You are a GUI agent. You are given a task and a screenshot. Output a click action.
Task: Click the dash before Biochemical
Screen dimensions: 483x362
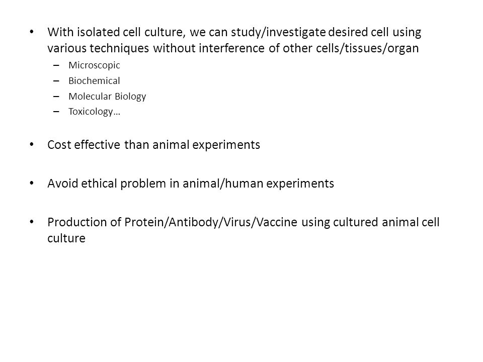coord(56,81)
